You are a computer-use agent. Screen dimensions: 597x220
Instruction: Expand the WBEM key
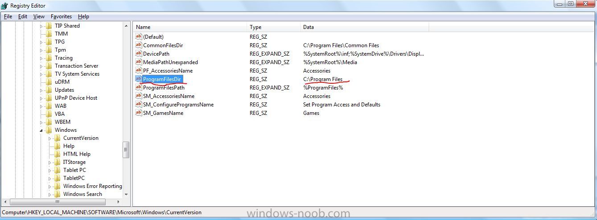41,122
